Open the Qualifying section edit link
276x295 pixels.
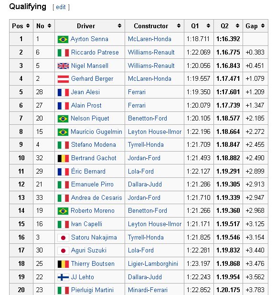[61, 7]
